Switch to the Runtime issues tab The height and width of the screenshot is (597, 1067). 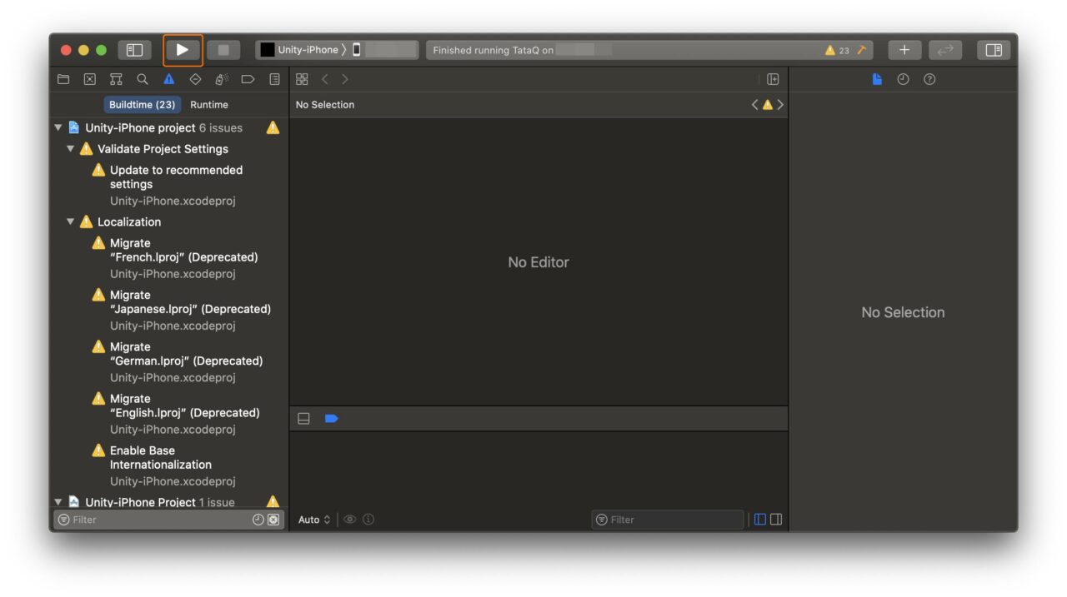208,104
